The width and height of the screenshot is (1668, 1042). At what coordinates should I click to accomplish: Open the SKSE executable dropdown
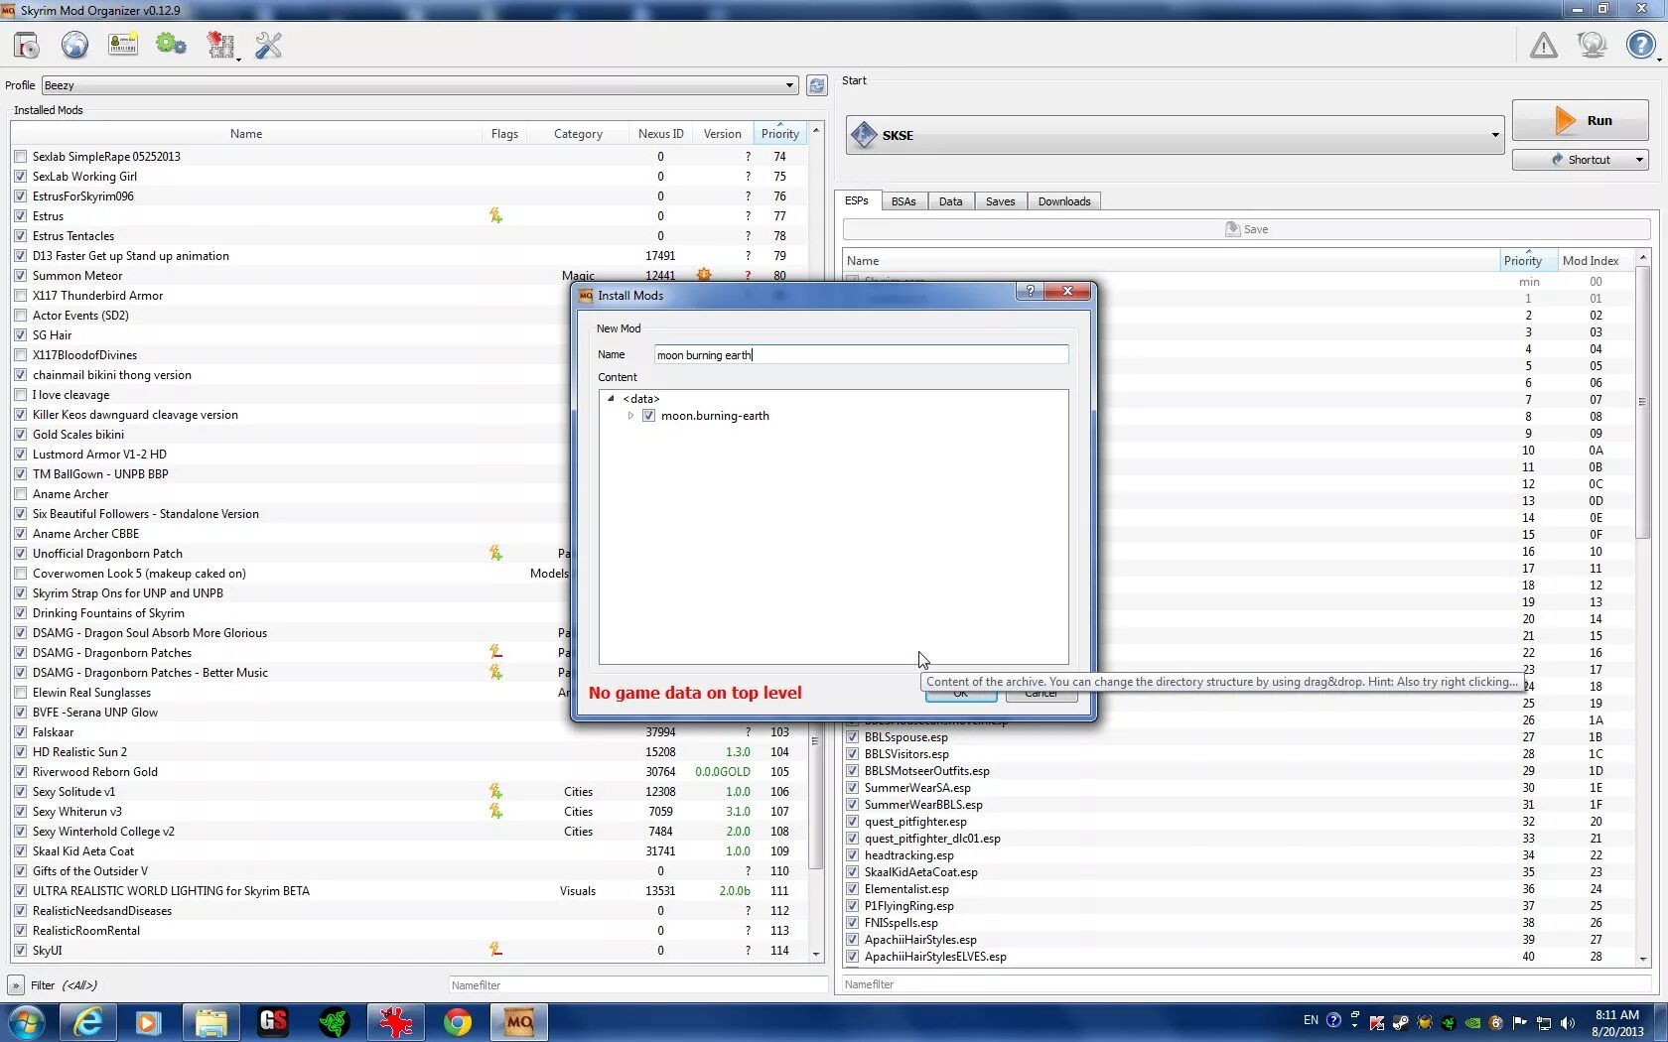pyautogui.click(x=1175, y=135)
